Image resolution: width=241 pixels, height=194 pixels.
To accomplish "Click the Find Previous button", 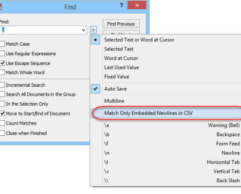I will coord(121,24).
